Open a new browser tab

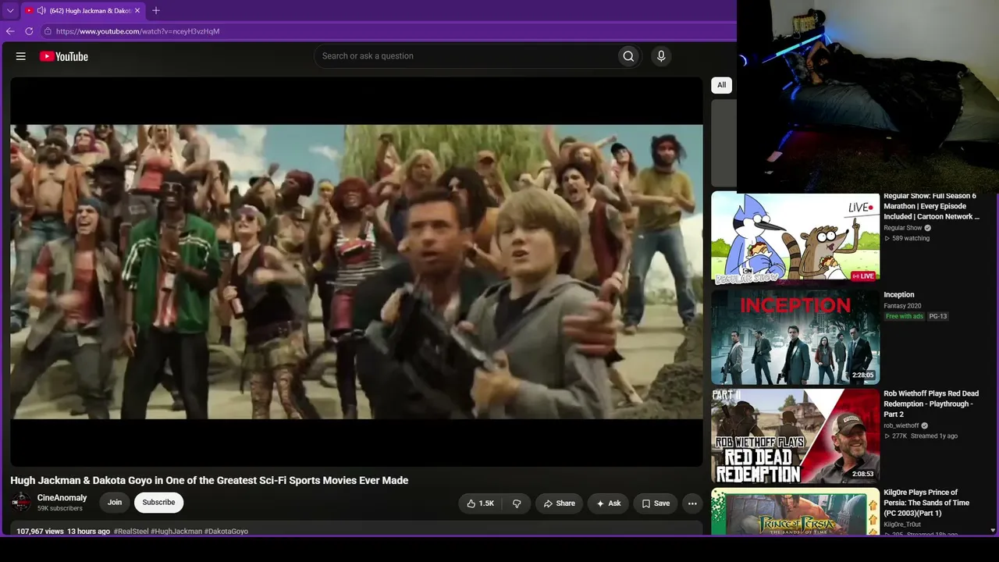tap(156, 11)
